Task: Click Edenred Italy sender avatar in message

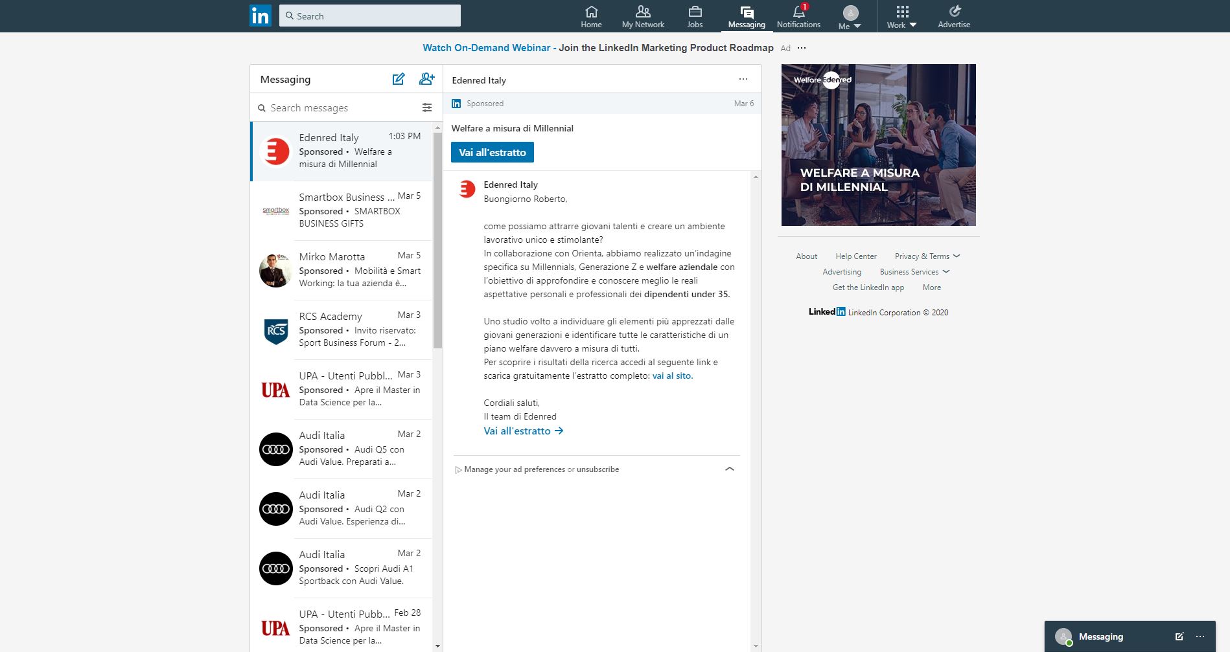Action: tap(467, 188)
